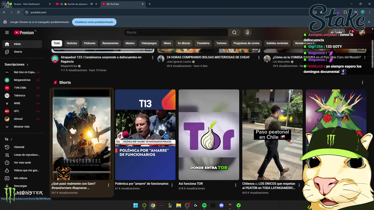Open Meganoticias channel link under video
This screenshot has height=210, width=374.
pos(69,66)
